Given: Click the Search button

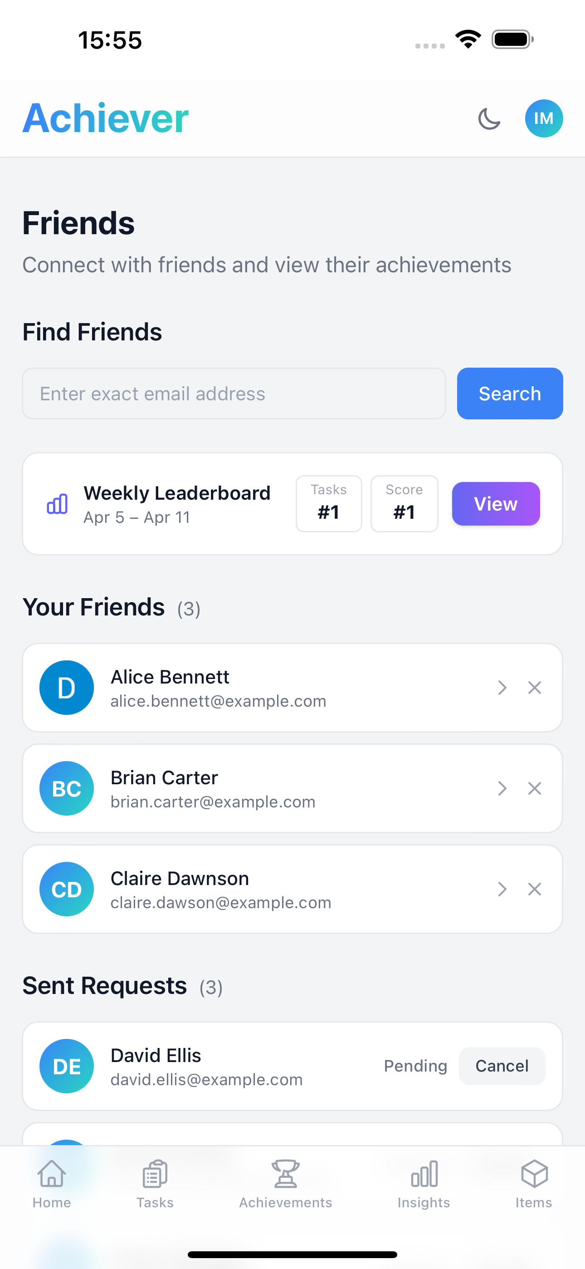Looking at the screenshot, I should [x=510, y=393].
